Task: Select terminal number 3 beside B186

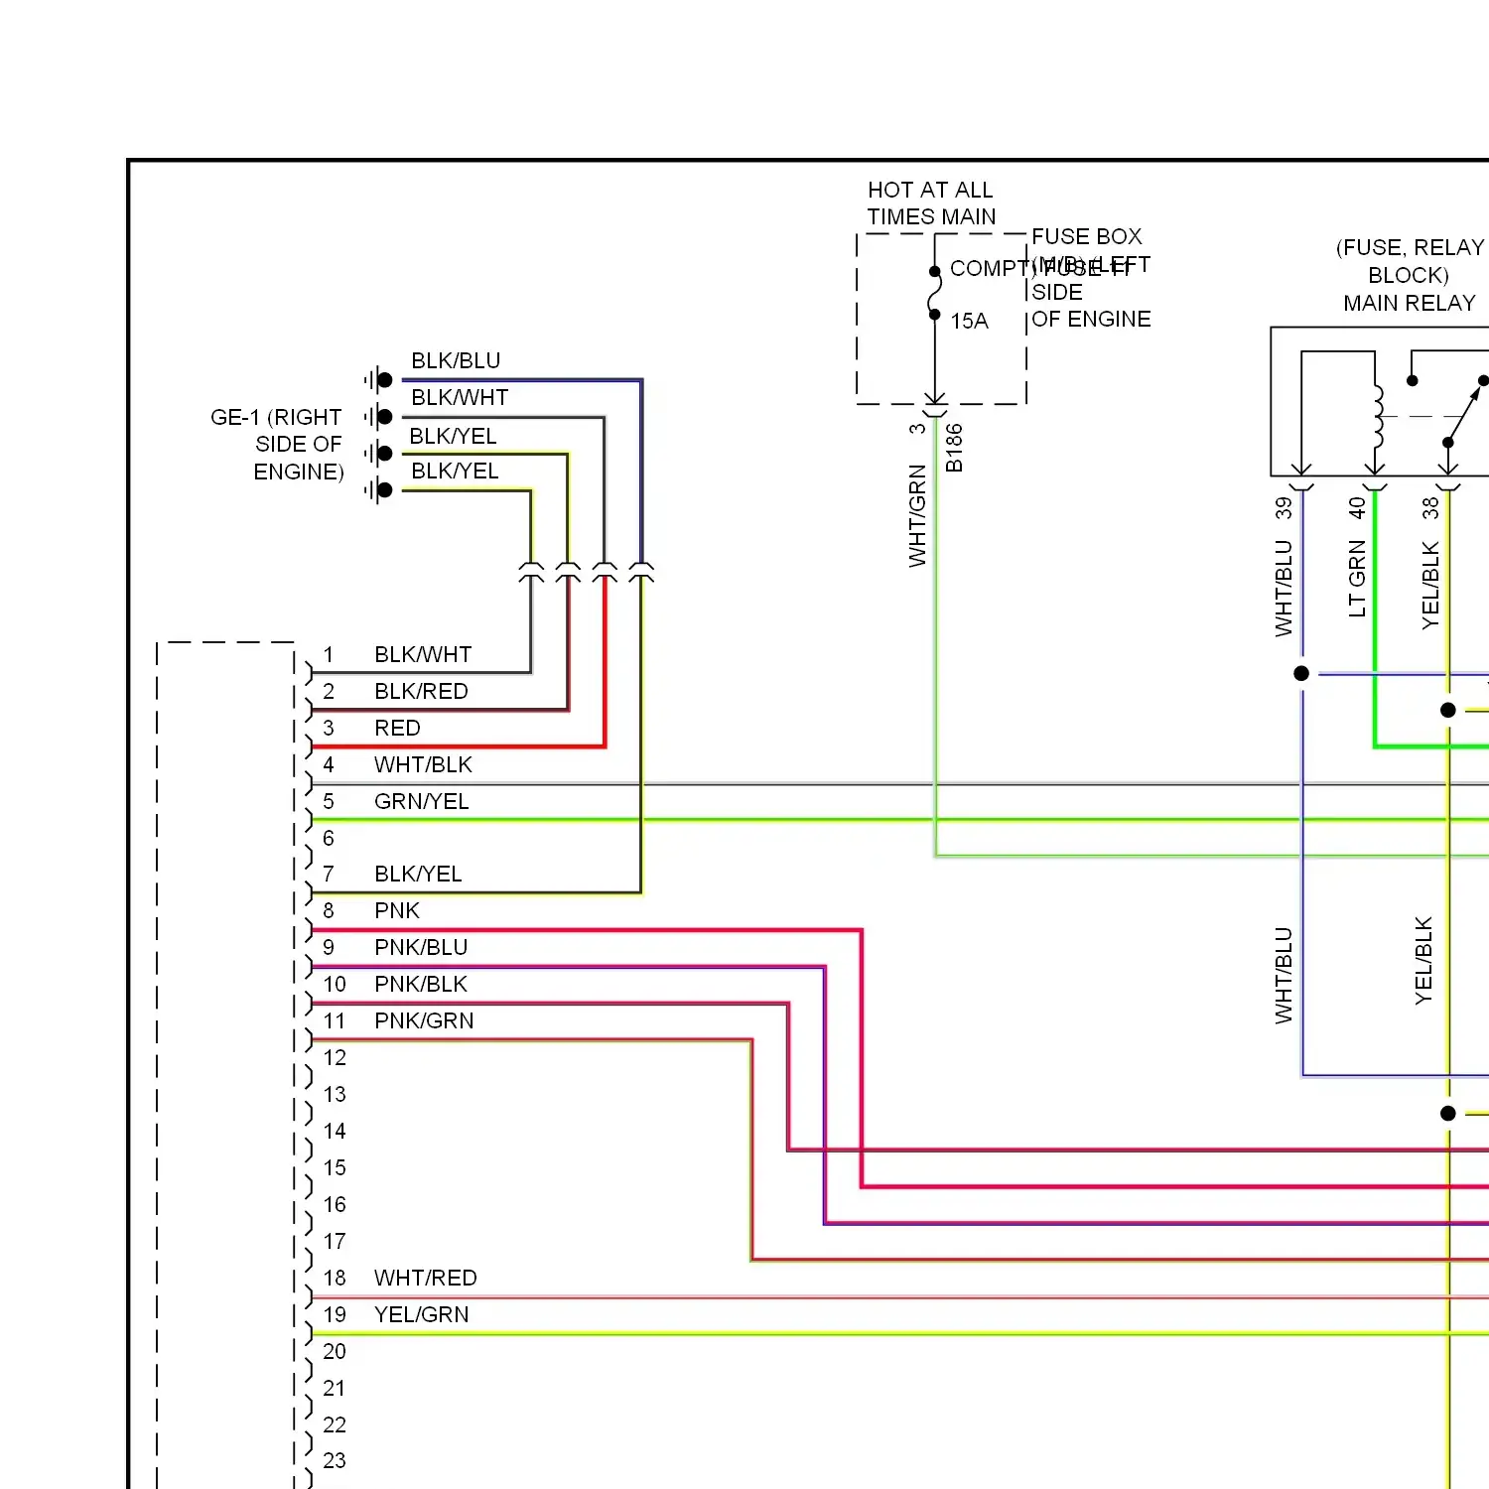Action: click(917, 429)
